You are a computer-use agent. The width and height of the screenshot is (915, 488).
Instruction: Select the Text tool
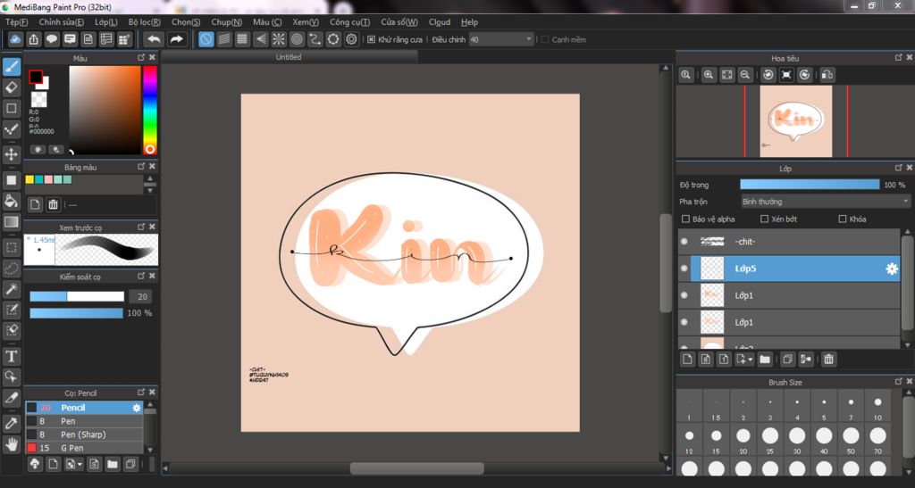coord(11,356)
